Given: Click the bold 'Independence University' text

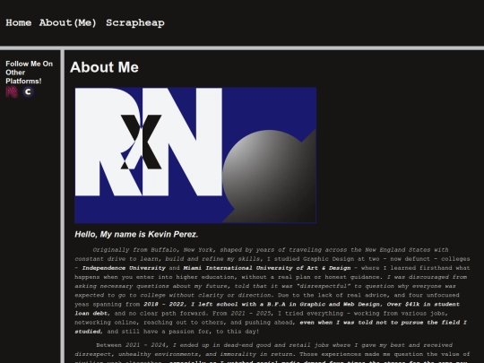Looking at the screenshot, I should [x=124, y=268].
